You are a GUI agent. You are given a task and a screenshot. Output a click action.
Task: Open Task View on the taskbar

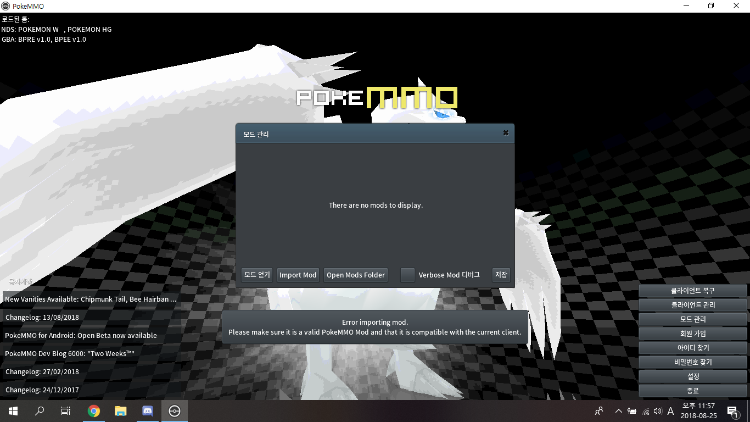[66, 411]
